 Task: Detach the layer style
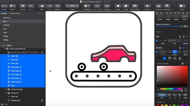point(176,16)
